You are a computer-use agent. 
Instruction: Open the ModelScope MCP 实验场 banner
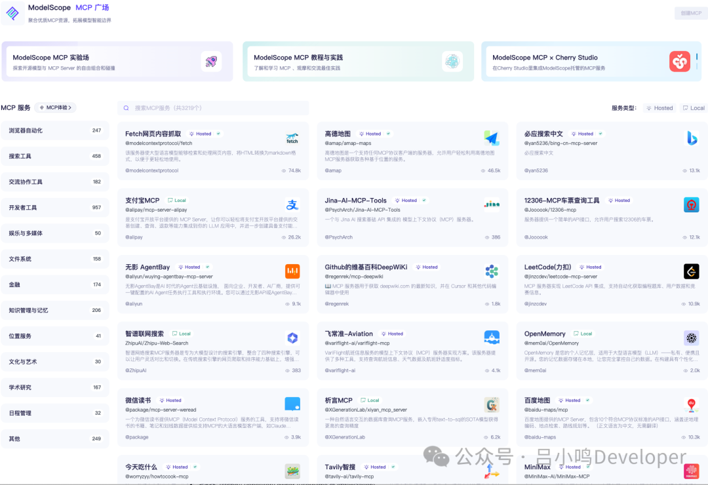117,62
